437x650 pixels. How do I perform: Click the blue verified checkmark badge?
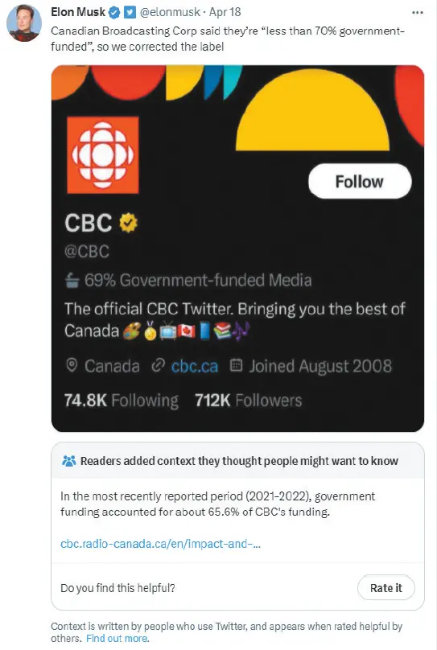pos(114,13)
